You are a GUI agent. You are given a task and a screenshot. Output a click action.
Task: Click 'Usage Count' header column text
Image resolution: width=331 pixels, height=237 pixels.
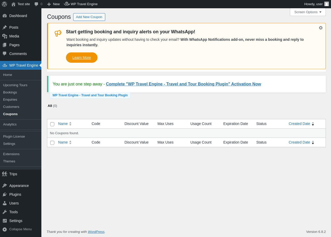point(201,124)
